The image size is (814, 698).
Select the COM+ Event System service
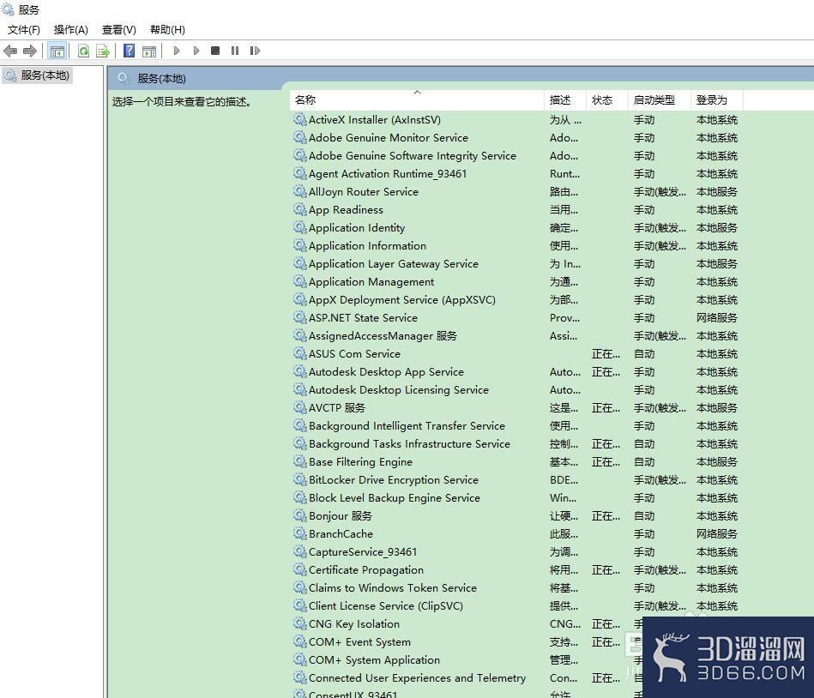[x=359, y=642]
